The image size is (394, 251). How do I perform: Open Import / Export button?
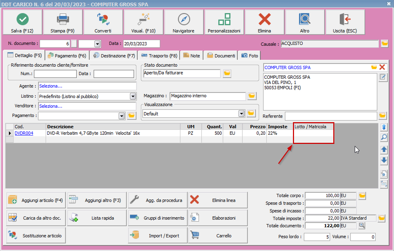point(158,236)
